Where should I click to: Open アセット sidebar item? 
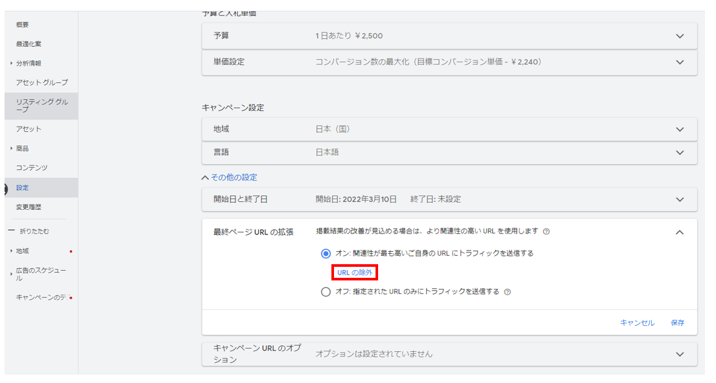29,129
